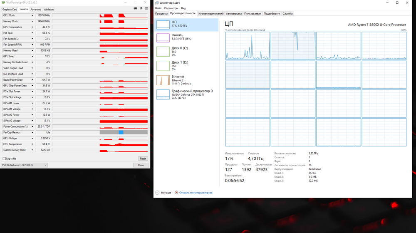Screen dimensions: 416x233
Task: Click the GPU Clock 1607.0 MHz value
Action: [x=43, y=15]
